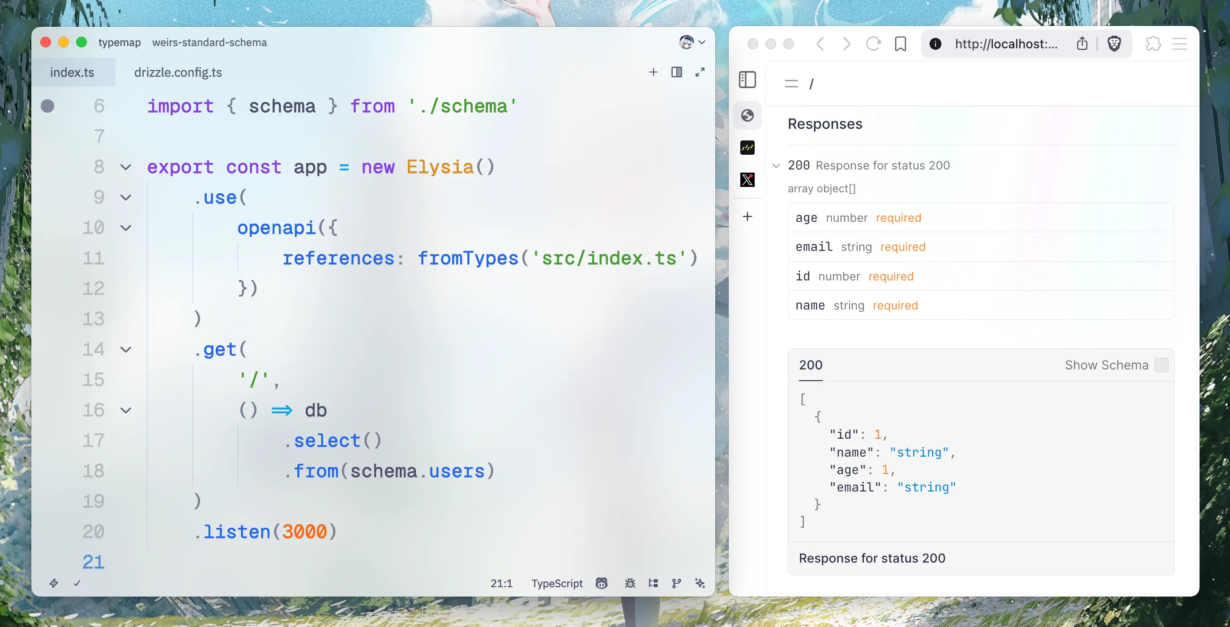Click the share icon in address bar
1230x627 pixels.
1082,44
